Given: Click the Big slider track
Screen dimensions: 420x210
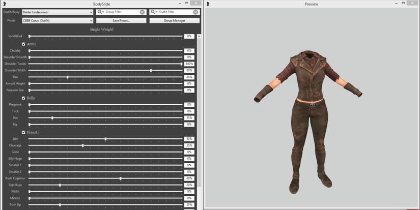Looking at the screenshot, I should tap(105, 125).
